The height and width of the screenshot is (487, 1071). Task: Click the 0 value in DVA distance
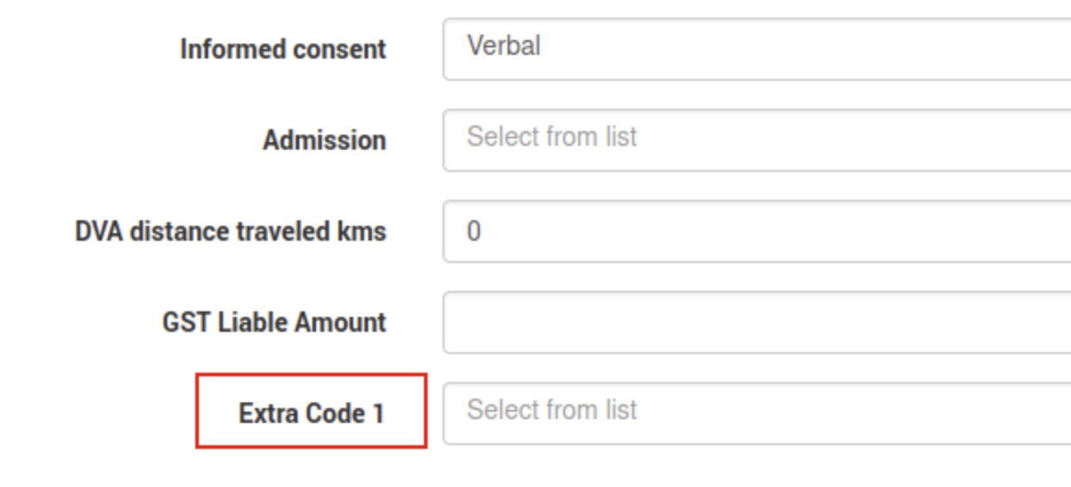[473, 230]
